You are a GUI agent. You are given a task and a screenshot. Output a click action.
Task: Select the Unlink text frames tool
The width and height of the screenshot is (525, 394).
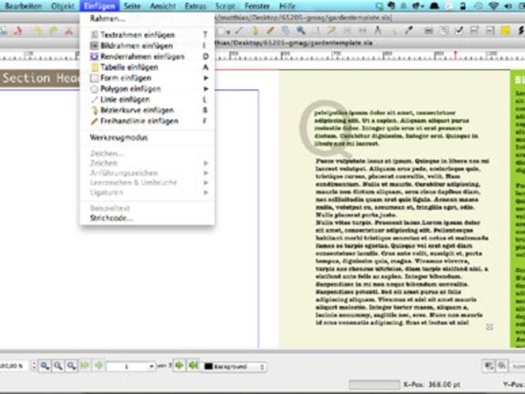[x=362, y=31]
